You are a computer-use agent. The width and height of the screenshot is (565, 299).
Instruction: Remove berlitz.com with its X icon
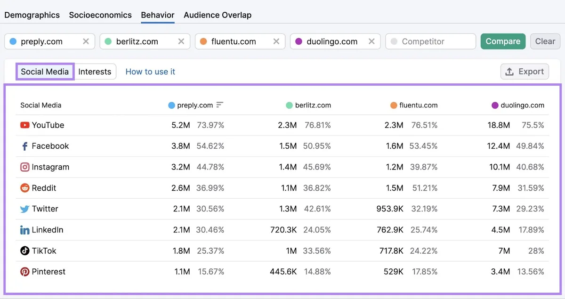tap(181, 41)
